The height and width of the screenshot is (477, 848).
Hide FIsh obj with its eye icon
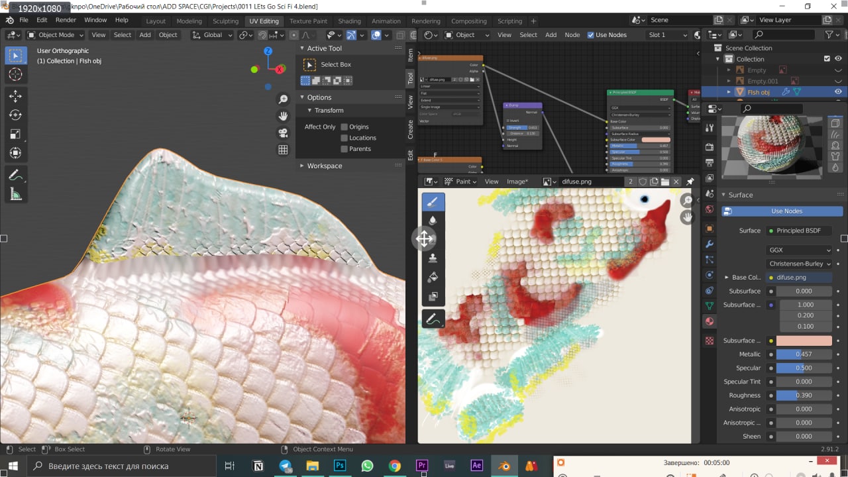pos(838,92)
